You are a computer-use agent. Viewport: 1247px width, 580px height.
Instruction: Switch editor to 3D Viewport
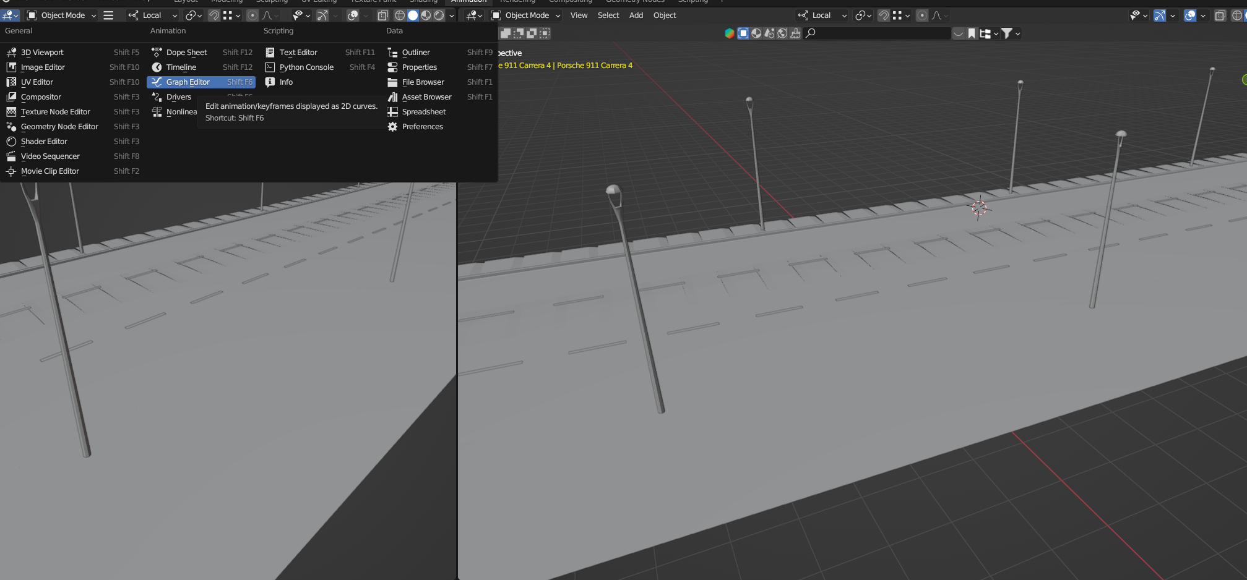tap(72, 53)
